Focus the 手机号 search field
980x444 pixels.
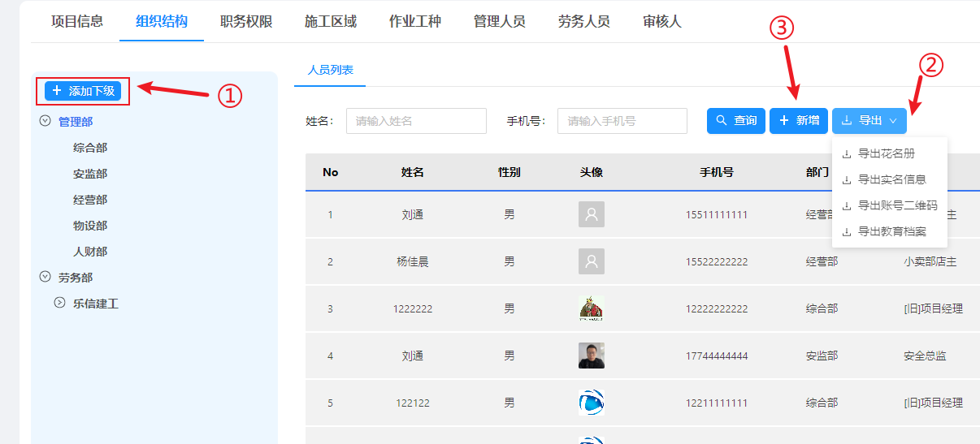coord(622,121)
